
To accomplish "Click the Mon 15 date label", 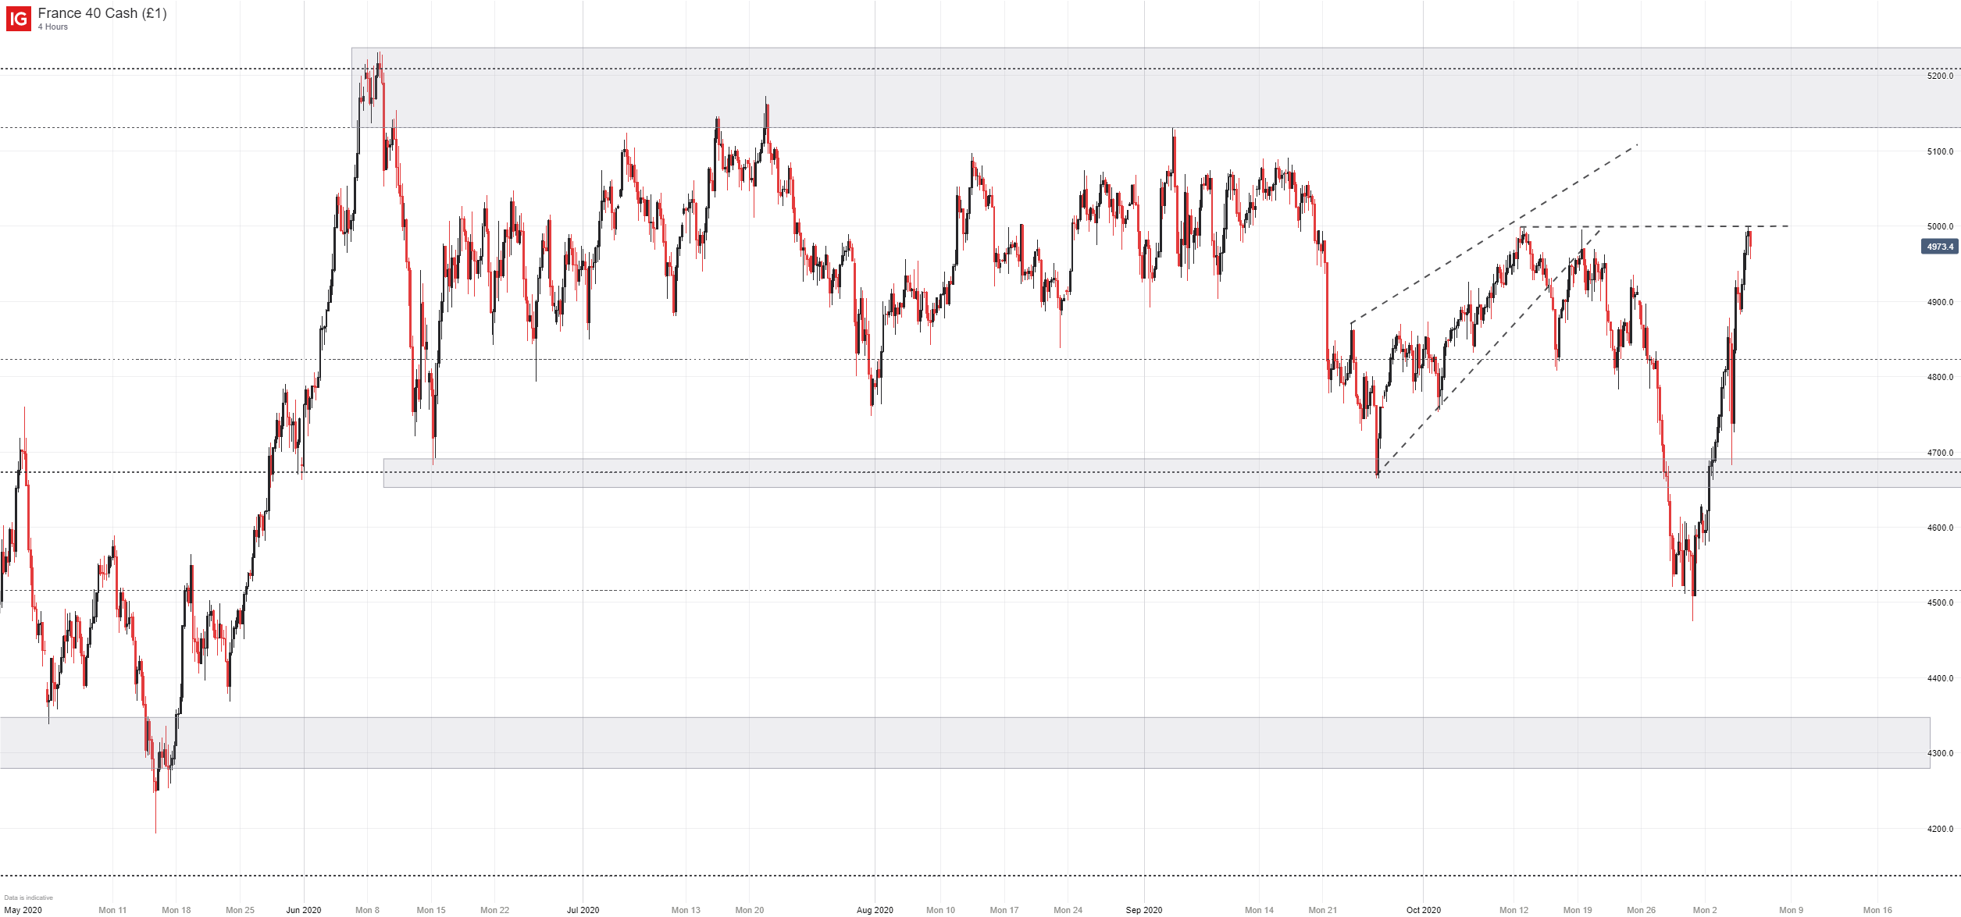I will 431,910.
